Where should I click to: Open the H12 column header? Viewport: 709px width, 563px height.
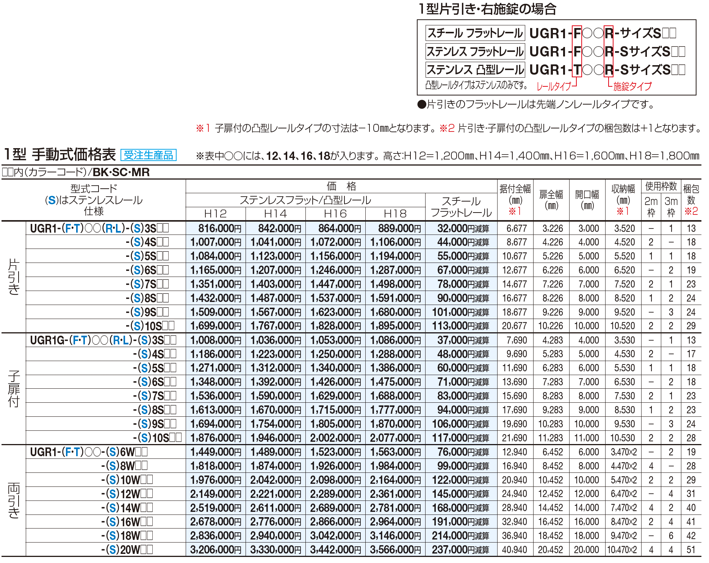217,214
